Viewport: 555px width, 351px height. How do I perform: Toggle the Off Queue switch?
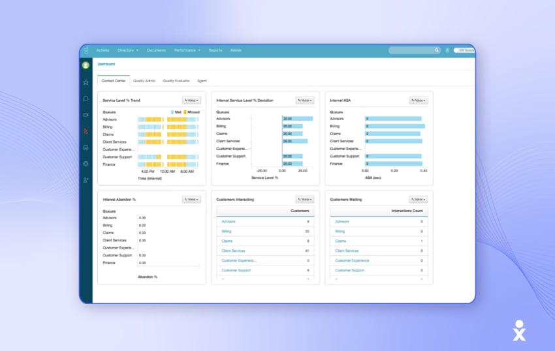[464, 50]
